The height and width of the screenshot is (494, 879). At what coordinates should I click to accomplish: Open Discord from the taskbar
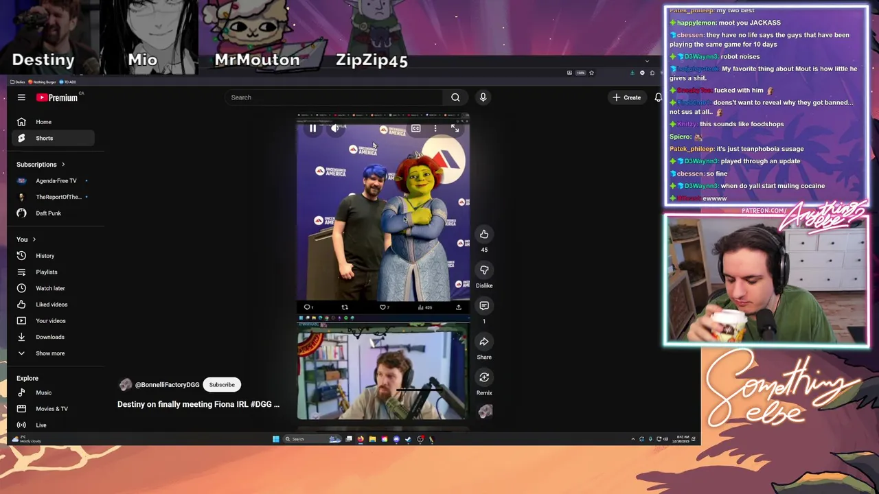[x=396, y=439]
